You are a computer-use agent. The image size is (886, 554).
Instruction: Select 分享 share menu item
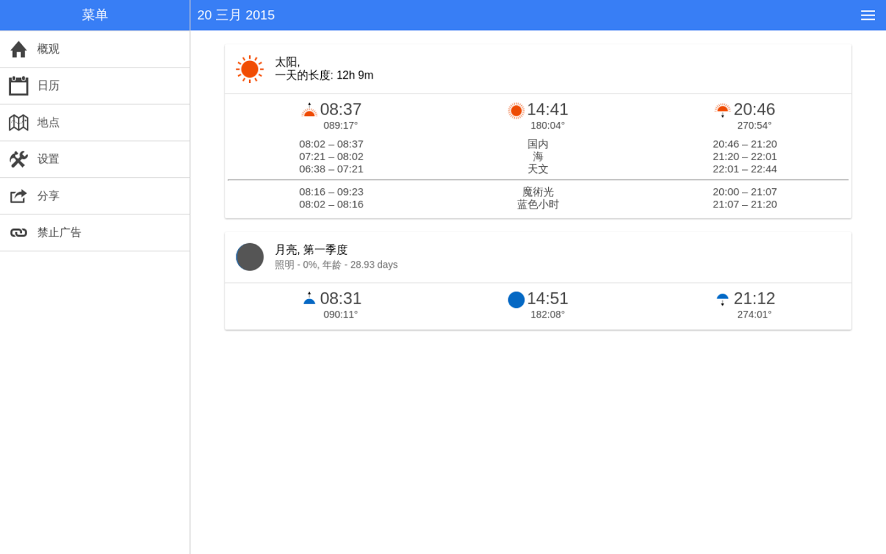pos(95,196)
